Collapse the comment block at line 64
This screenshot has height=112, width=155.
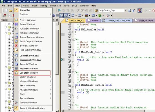click(x=73, y=72)
